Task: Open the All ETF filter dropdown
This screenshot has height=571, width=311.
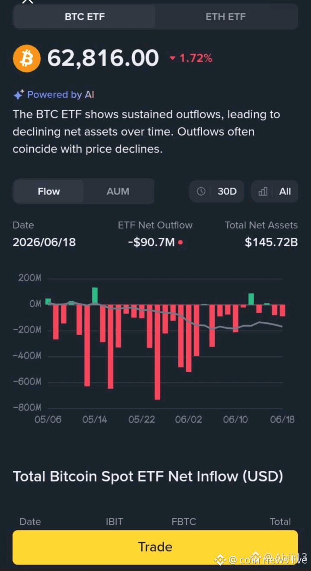Action: pyautogui.click(x=274, y=191)
